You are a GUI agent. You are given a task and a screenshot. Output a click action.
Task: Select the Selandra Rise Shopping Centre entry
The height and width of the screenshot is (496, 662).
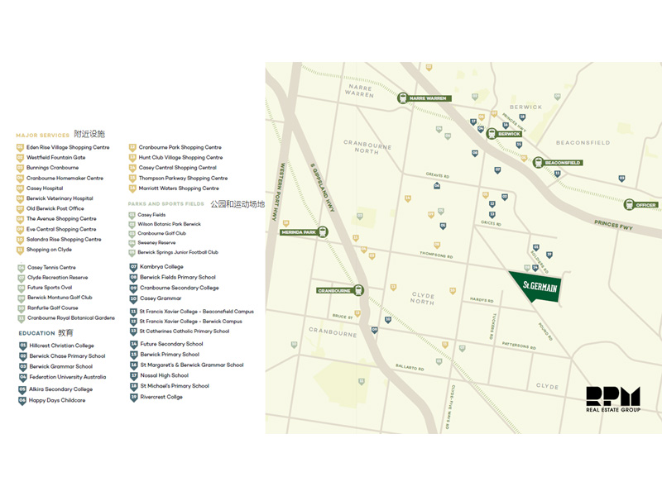[64, 239]
